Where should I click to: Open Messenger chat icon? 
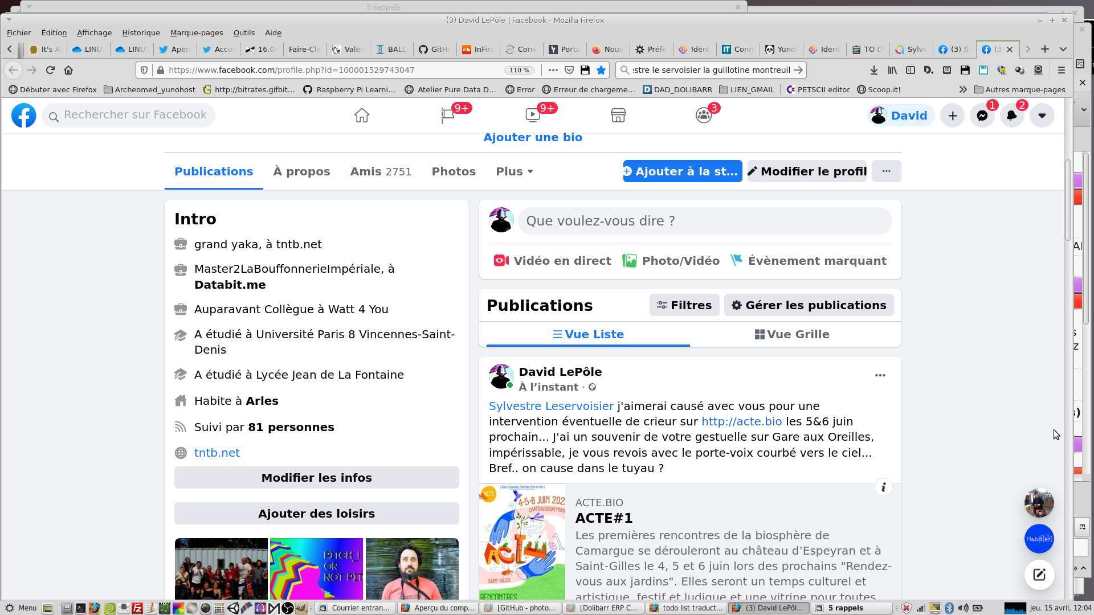point(982,116)
